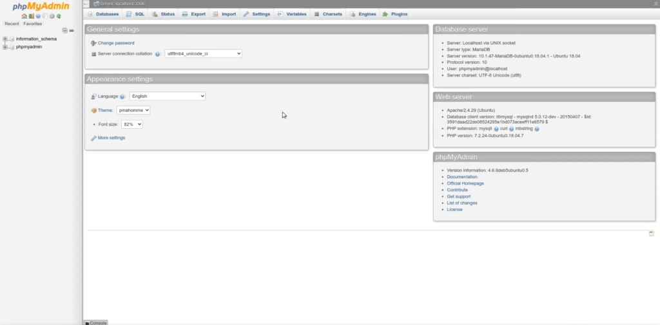Click the green Reload navigation panel icon
Image resolution: width=660 pixels, height=325 pixels.
click(59, 16)
